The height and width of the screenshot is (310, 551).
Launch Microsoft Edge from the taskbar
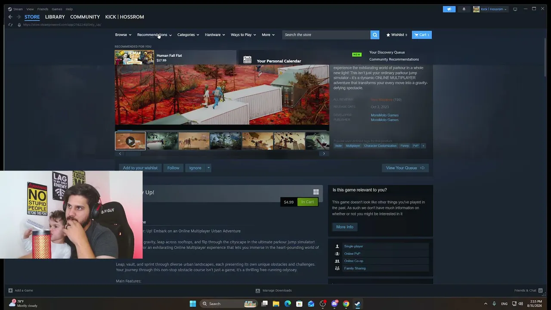(288, 304)
